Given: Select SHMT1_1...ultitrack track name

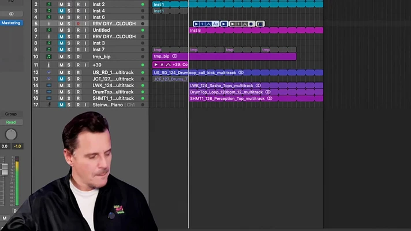Looking at the screenshot, I should (x=113, y=98).
